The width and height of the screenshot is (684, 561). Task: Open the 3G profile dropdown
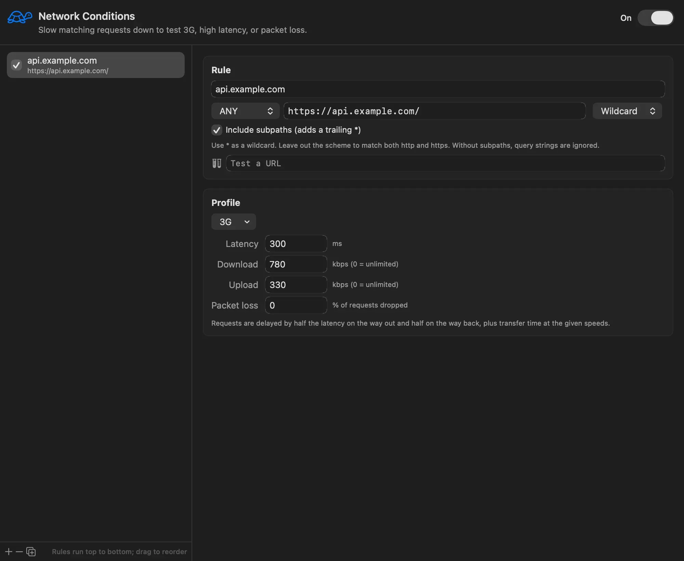click(x=234, y=222)
